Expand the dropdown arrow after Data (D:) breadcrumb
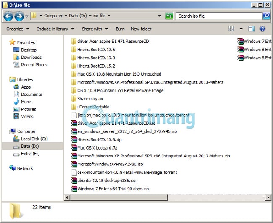The image size is (273, 223). point(90,16)
